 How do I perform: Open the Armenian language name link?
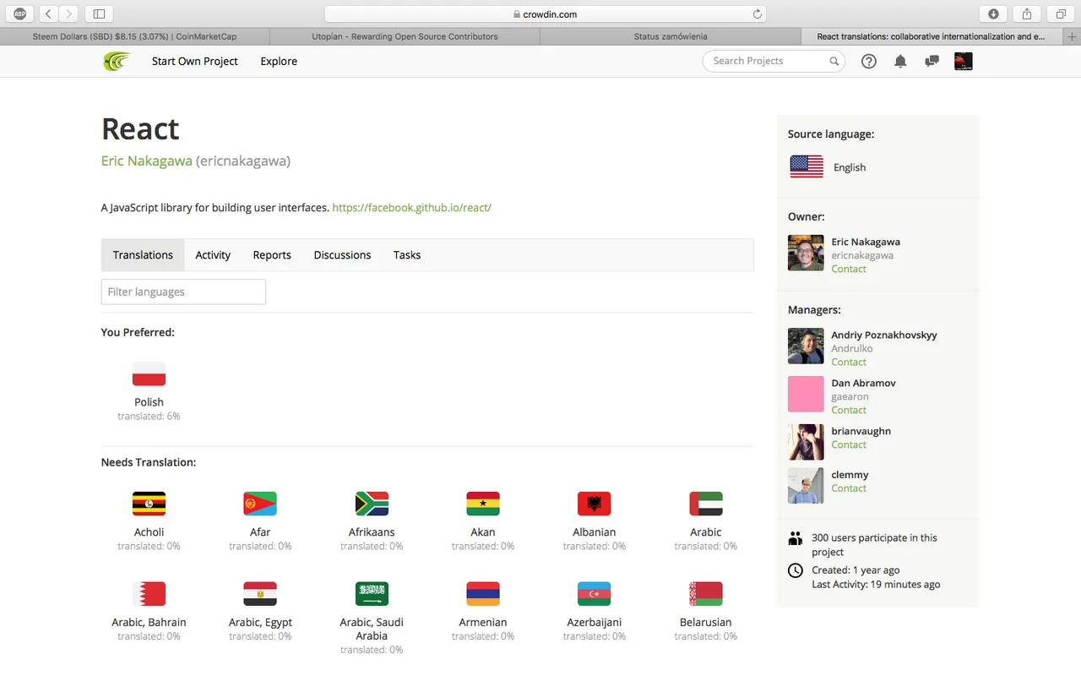(x=483, y=622)
